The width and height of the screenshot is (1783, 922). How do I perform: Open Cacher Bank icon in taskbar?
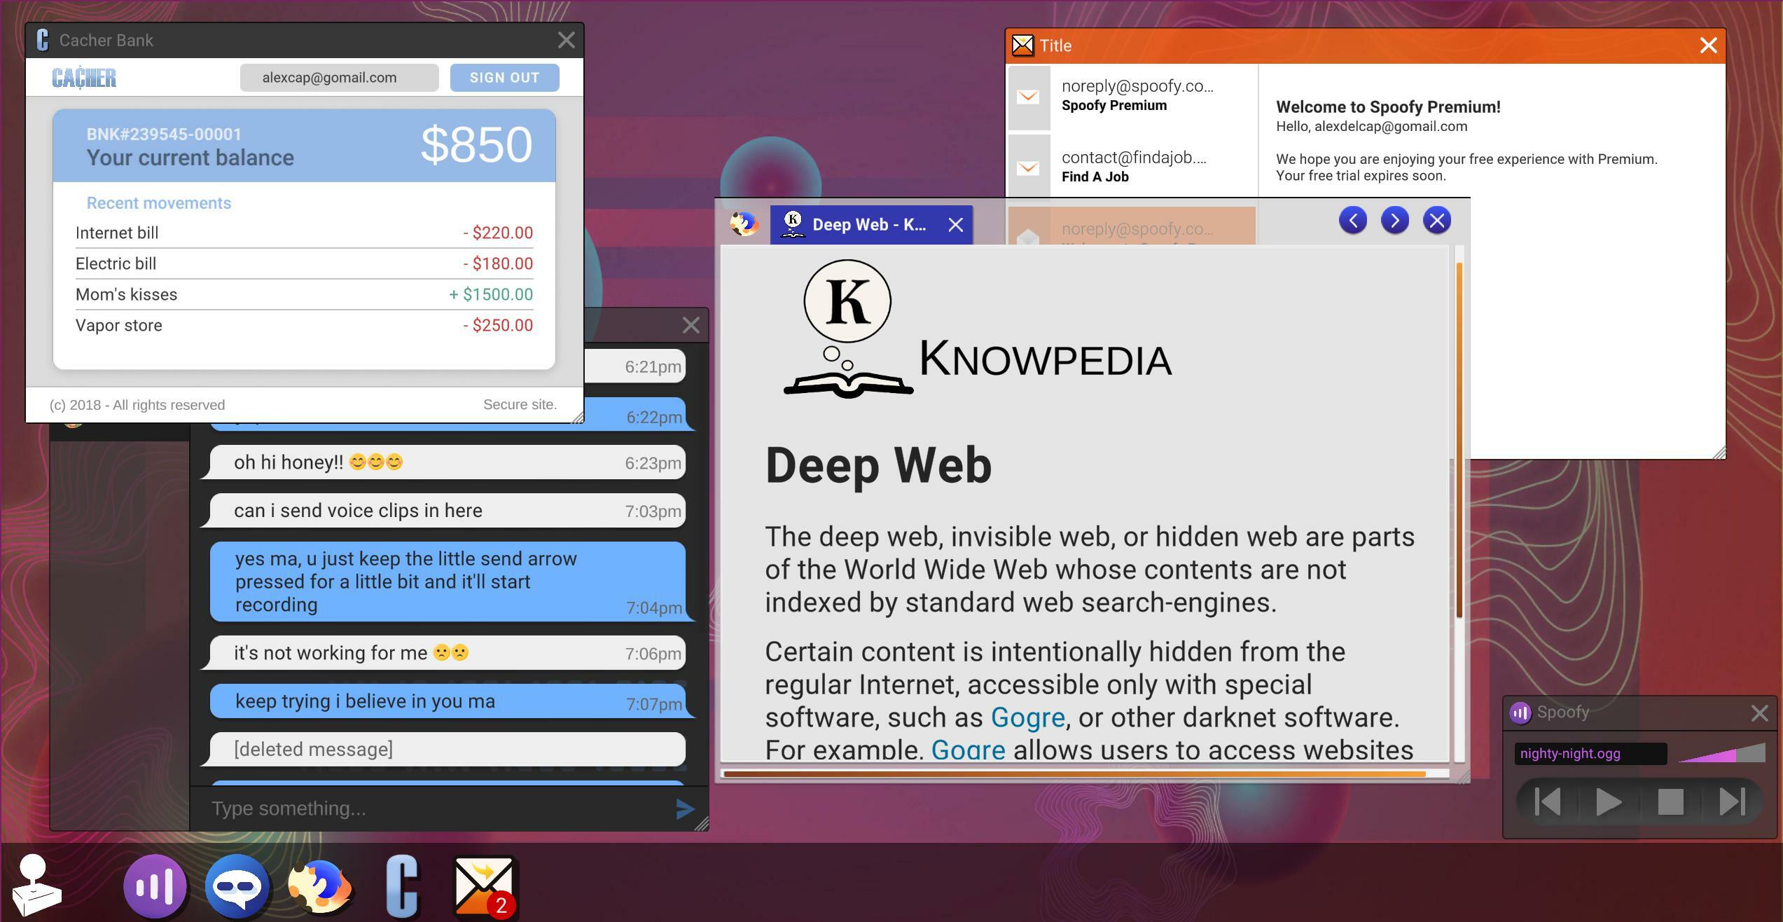[403, 886]
